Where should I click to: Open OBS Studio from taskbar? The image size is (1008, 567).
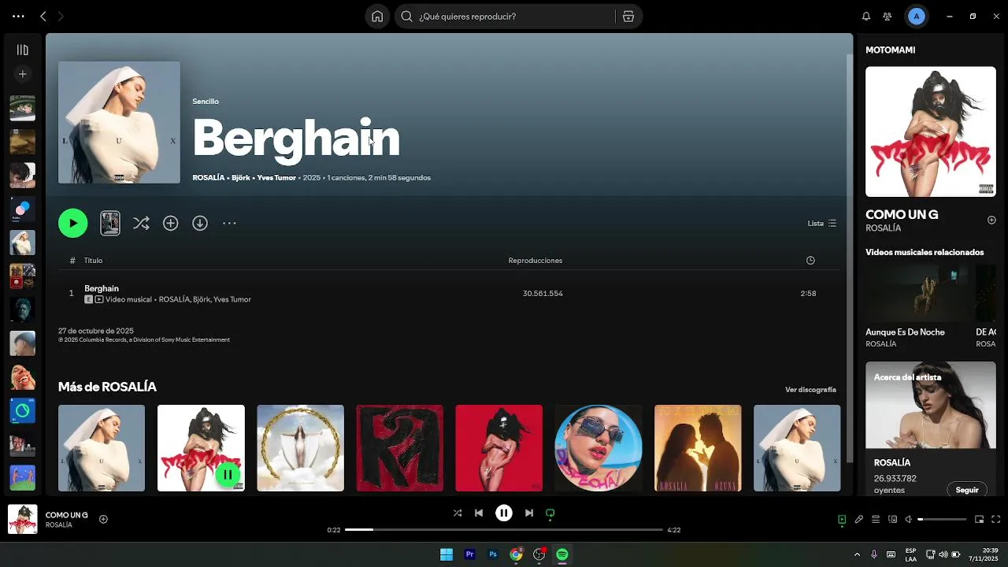pos(539,554)
